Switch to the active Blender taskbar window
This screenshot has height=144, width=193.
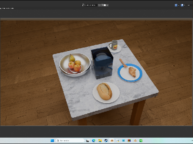(112, 140)
